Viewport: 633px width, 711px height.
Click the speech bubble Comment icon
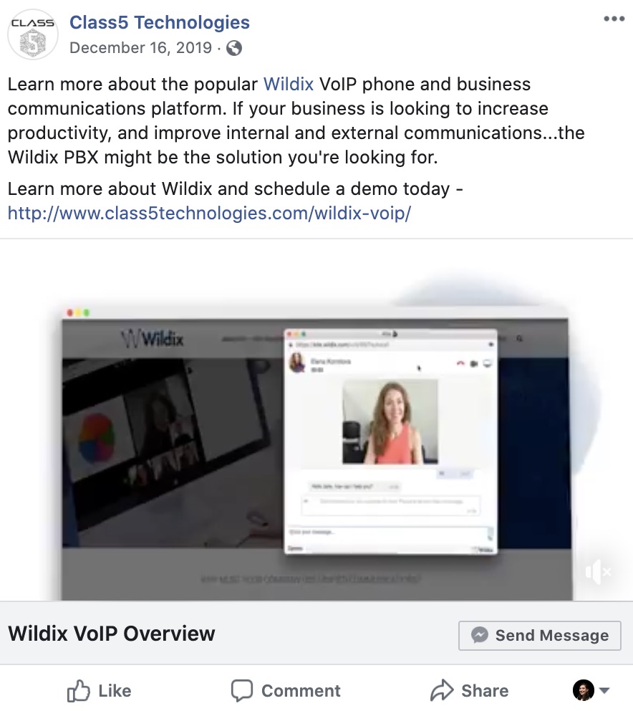(241, 691)
